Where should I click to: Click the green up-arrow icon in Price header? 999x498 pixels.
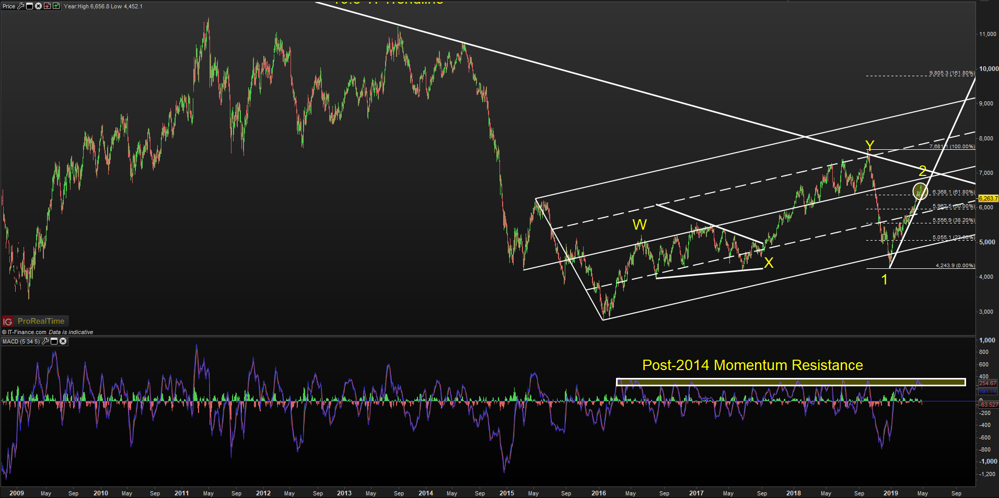56,6
